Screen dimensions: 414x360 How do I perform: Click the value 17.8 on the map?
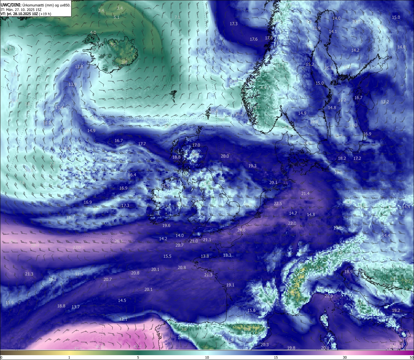[x=269, y=38]
